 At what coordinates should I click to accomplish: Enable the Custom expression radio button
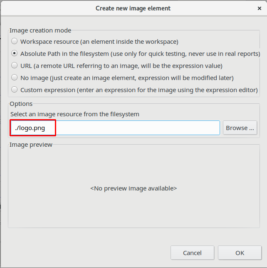click(15, 90)
